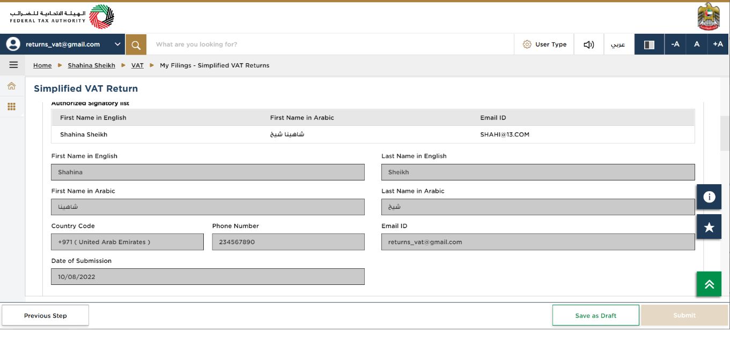Screen dimensions: 730x347
Task: Click the gear icon beside User Type
Action: [x=527, y=44]
